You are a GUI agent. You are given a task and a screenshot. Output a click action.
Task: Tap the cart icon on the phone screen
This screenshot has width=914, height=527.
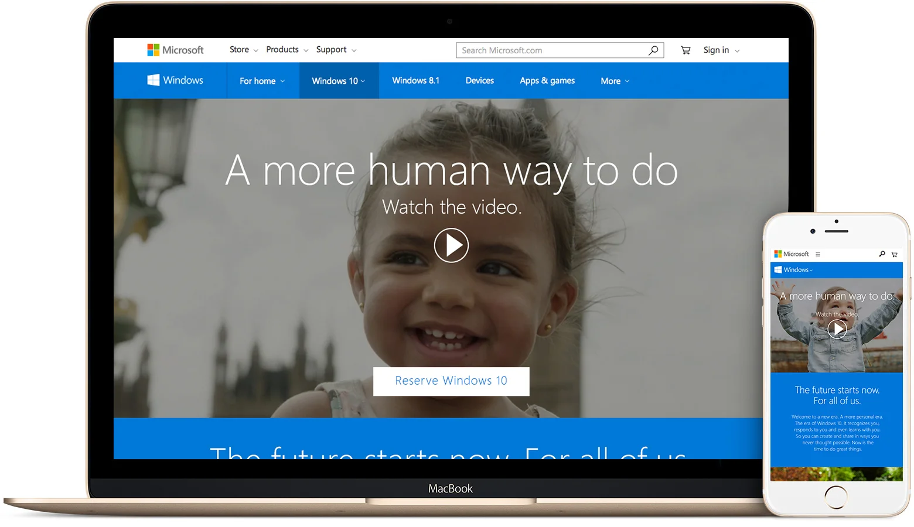click(x=895, y=254)
